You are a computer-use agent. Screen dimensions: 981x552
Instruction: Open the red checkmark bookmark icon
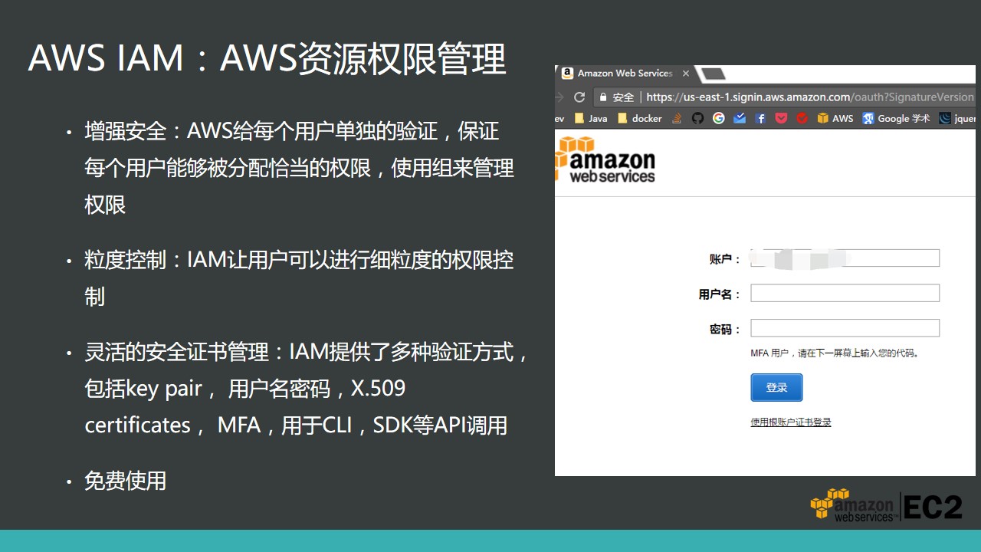(x=802, y=118)
